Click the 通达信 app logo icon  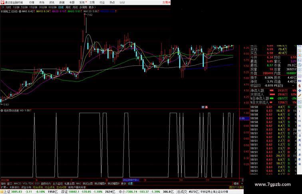2,2
